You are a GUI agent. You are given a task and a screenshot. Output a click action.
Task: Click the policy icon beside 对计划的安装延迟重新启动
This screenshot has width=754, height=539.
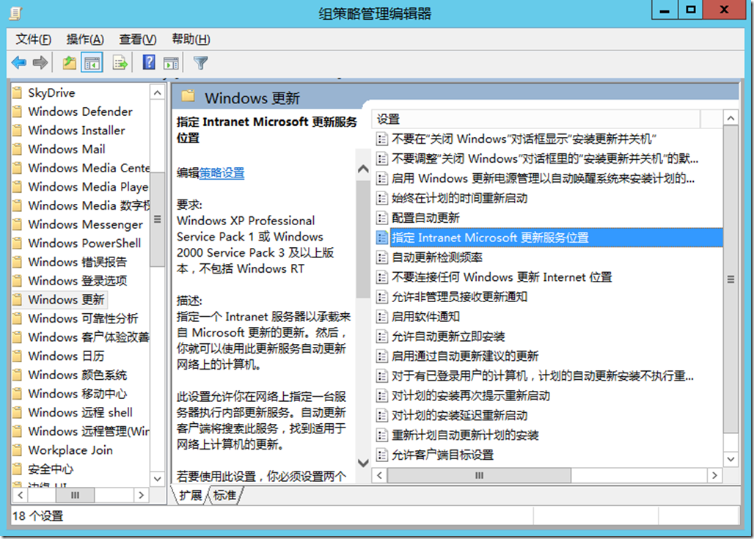point(382,415)
